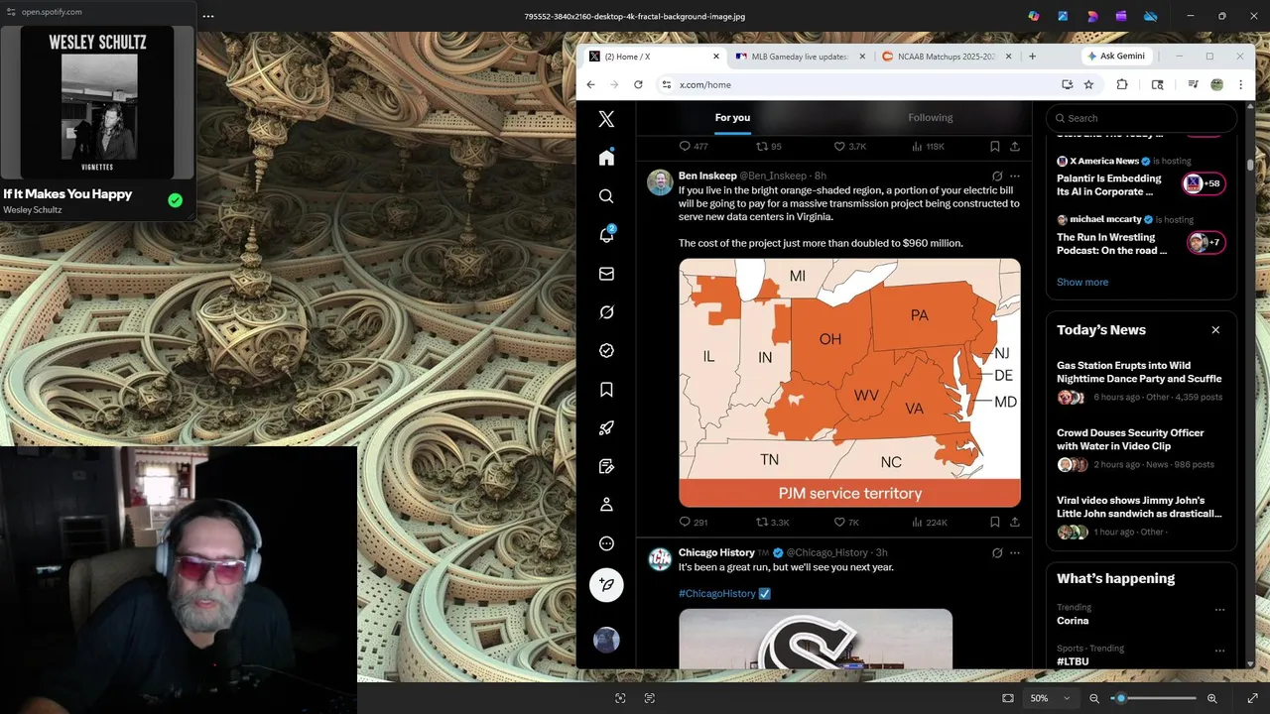
Task: Click the rocket icon in X sidebar
Action: [x=606, y=428]
